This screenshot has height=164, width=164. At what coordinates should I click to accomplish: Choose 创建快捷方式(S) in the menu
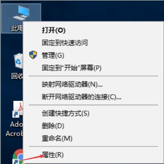tap(65, 113)
